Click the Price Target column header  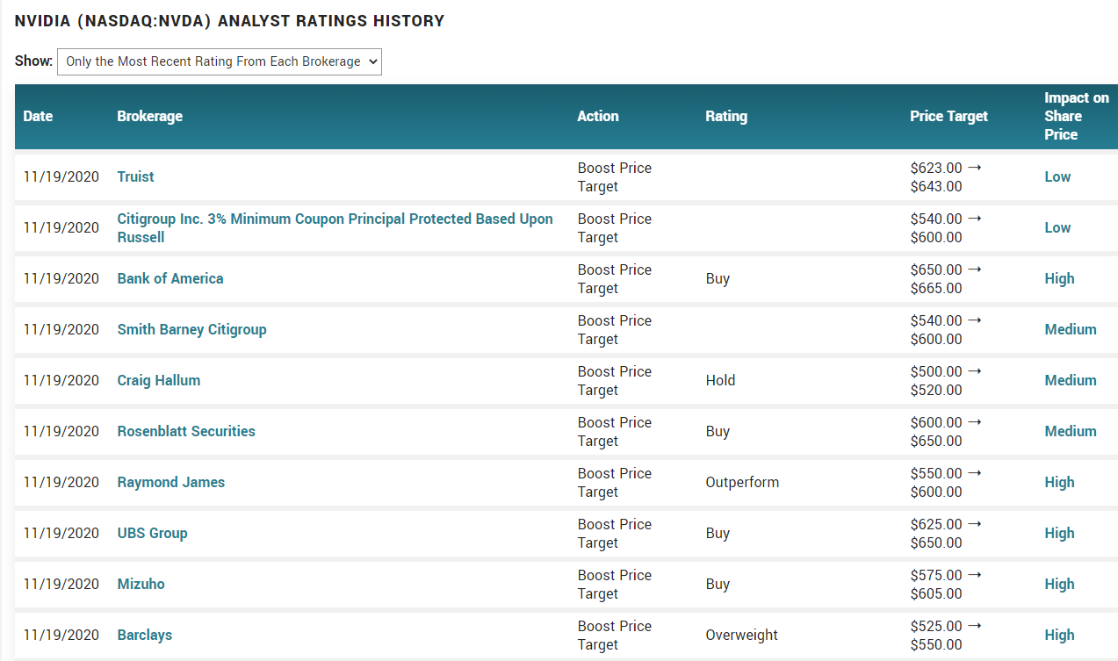tap(948, 116)
